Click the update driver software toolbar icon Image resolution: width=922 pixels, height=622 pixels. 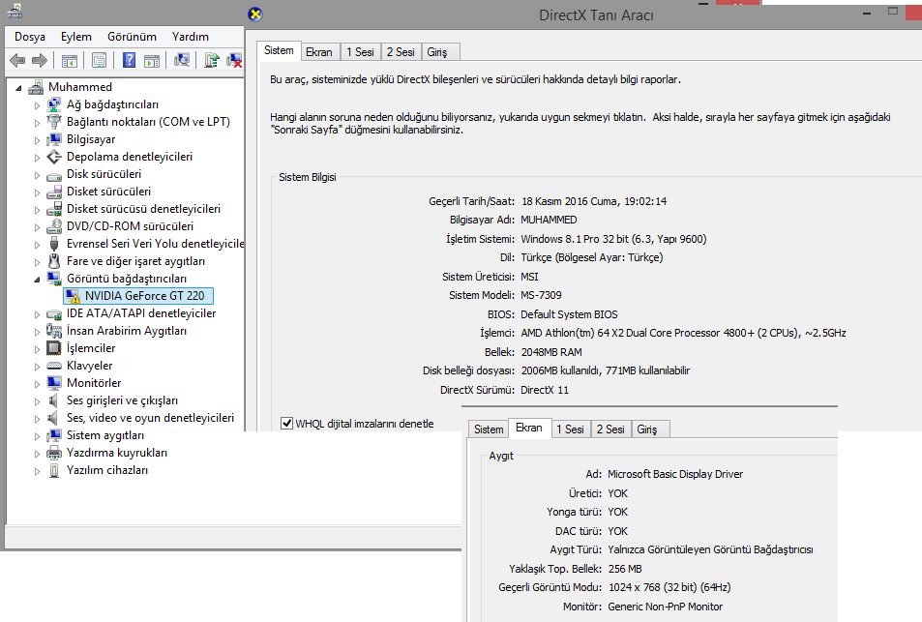(x=212, y=60)
